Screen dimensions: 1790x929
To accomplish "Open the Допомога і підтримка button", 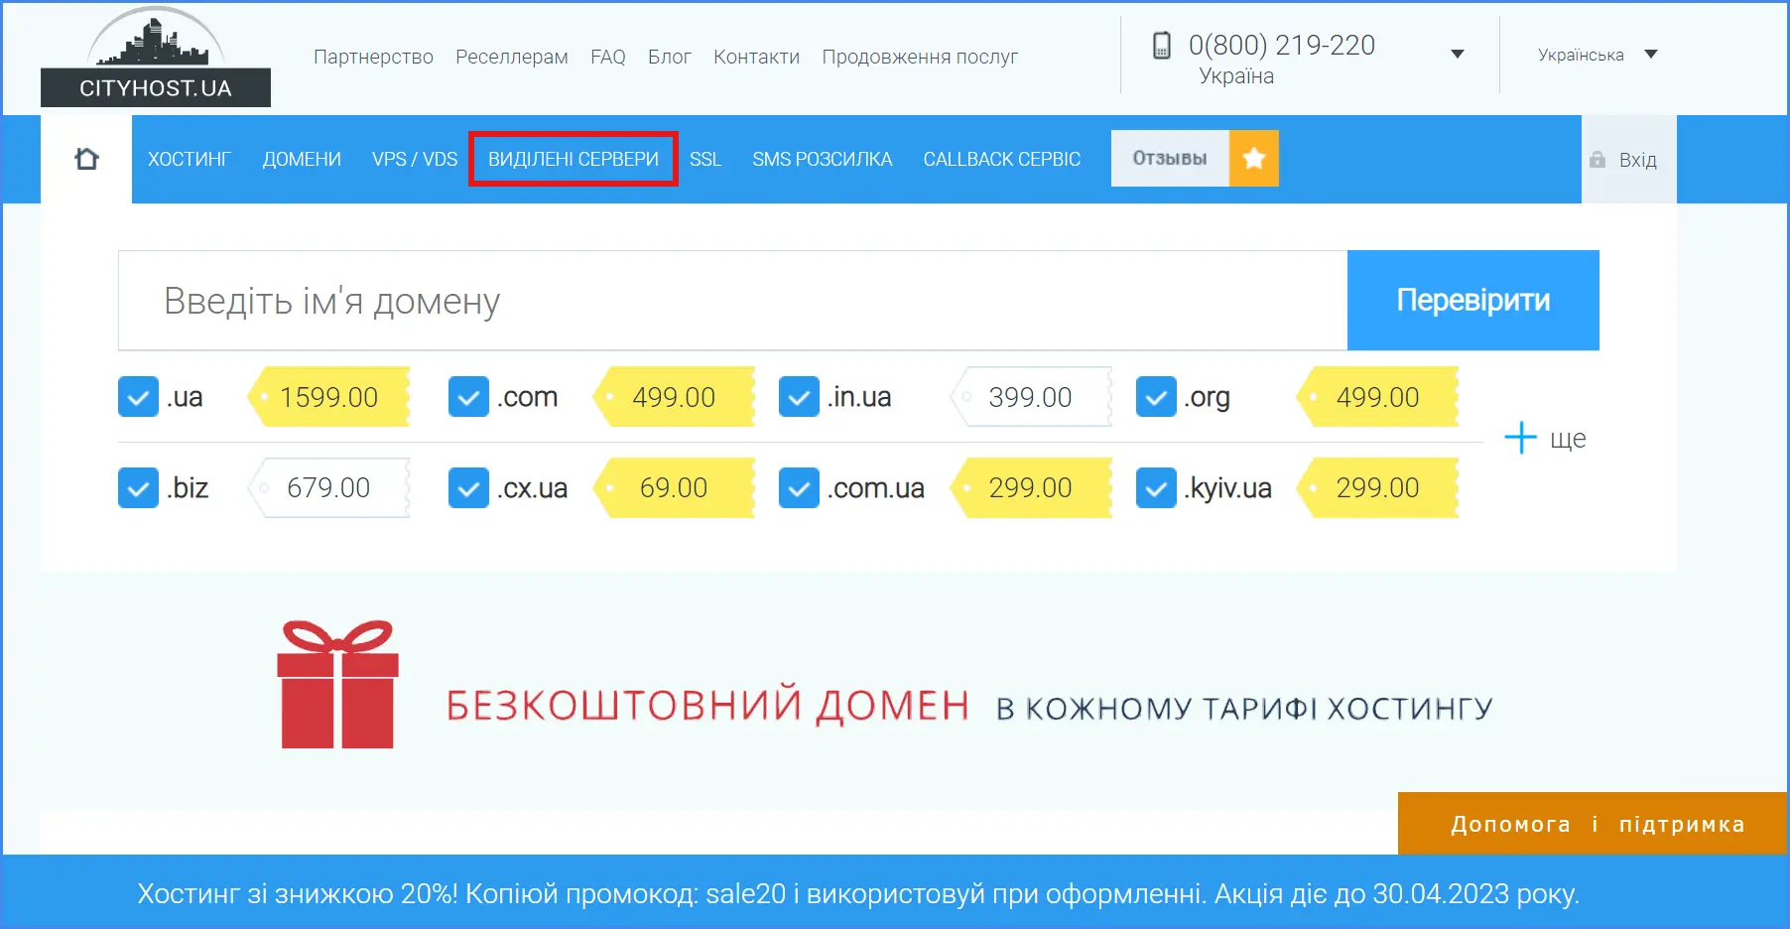I will 1593,824.
